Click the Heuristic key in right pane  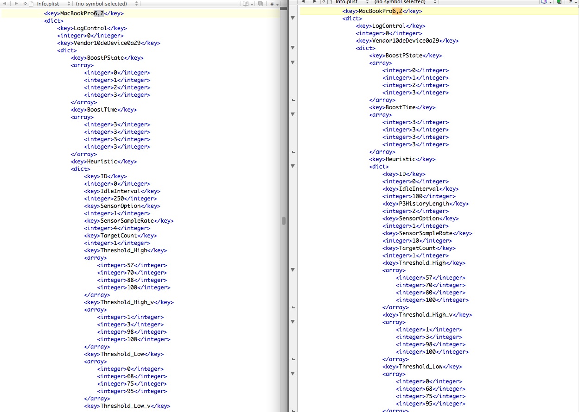point(402,159)
